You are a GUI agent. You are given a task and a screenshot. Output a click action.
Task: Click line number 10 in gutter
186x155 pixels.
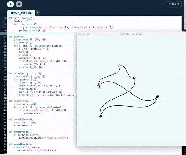(5, 18)
